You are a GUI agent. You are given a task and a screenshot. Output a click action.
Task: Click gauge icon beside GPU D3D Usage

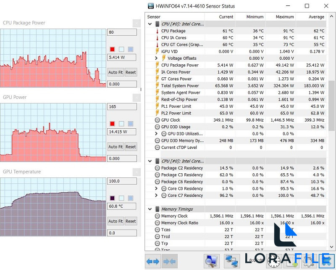157,127
